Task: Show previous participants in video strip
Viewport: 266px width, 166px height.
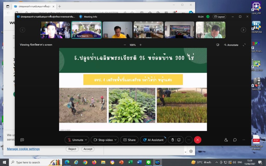Action: [23, 30]
